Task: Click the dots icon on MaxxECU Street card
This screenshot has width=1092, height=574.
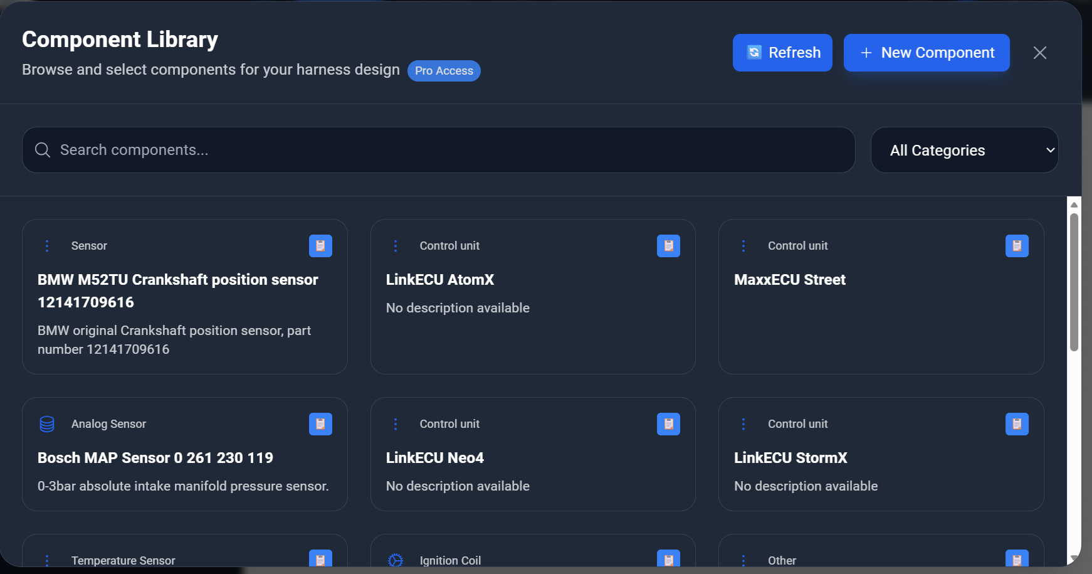Action: [x=743, y=246]
